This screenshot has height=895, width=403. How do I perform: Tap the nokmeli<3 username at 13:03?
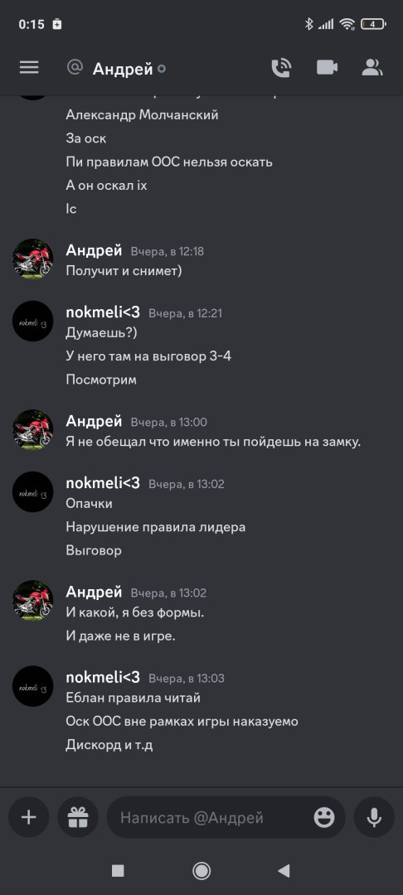[103, 677]
